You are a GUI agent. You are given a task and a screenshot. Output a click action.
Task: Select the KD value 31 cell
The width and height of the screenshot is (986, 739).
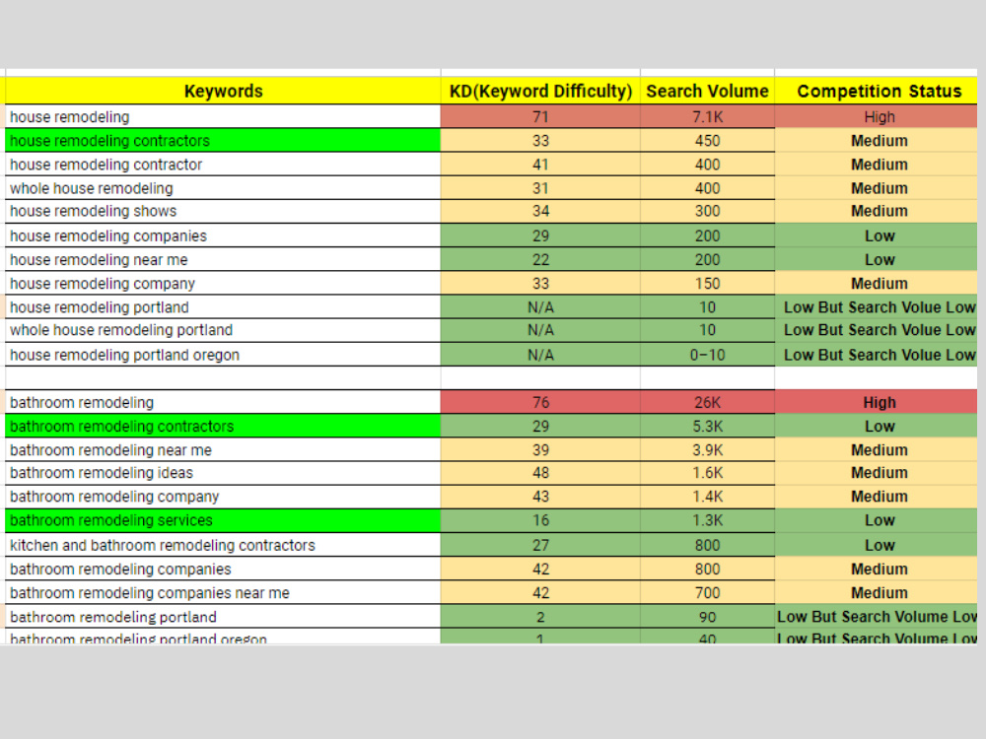540,188
